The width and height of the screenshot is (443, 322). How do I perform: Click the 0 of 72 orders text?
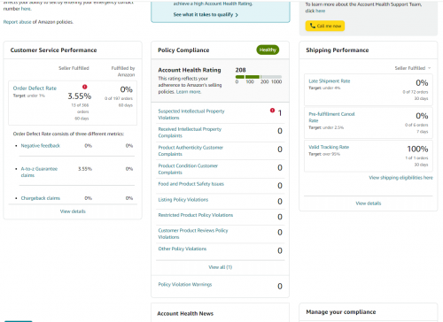pos(416,92)
